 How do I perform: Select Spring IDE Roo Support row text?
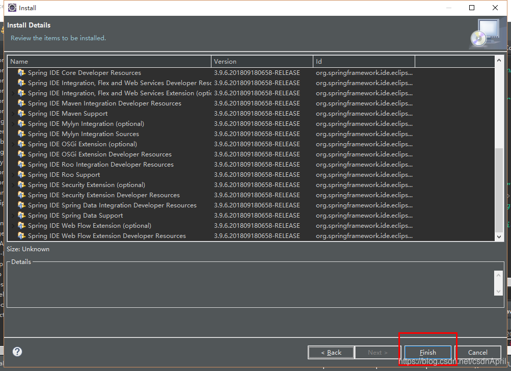tap(64, 175)
